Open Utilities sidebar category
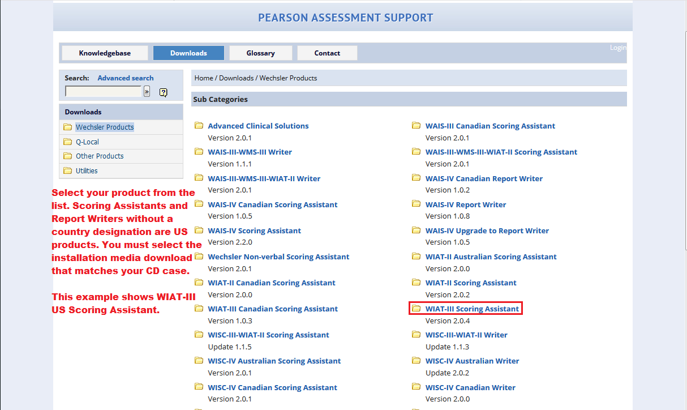The height and width of the screenshot is (410, 687). coord(87,171)
